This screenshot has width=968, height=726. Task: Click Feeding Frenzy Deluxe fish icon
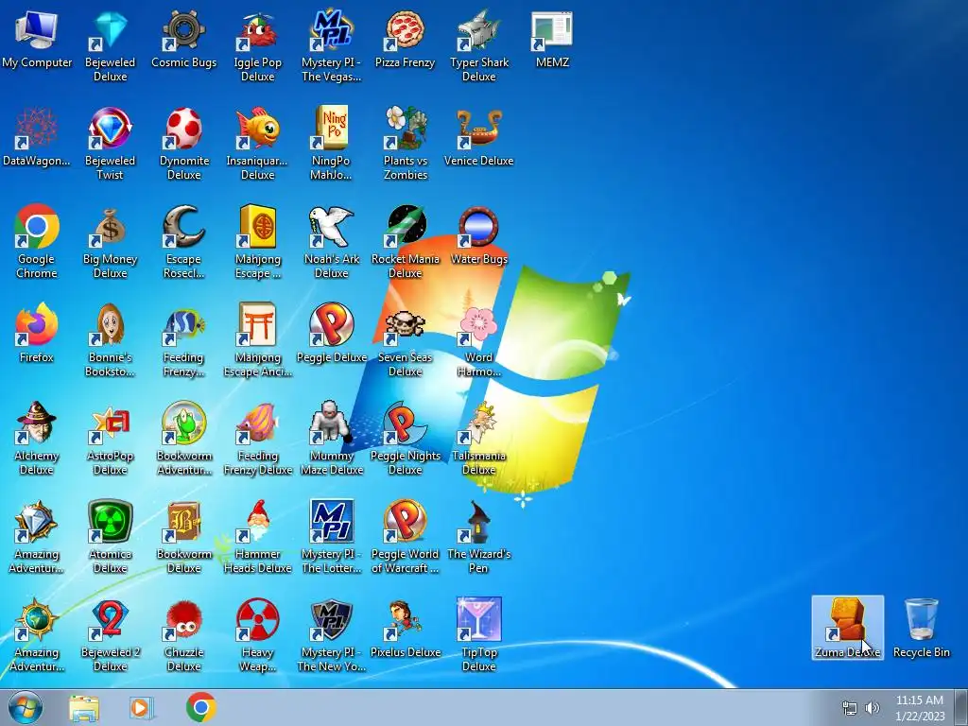coord(257,423)
